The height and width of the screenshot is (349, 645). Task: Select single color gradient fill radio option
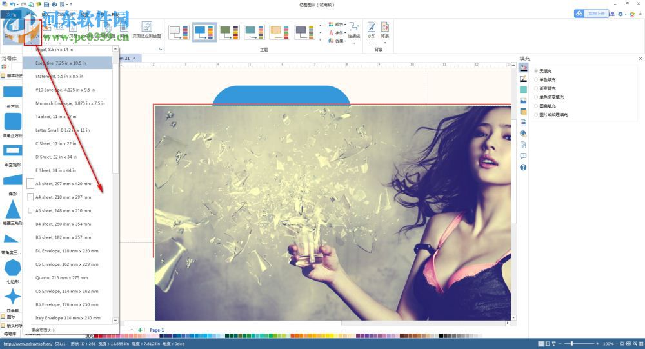pyautogui.click(x=536, y=97)
